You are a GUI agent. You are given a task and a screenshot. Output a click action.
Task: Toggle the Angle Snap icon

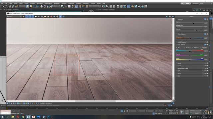pyautogui.click(x=77, y=6)
